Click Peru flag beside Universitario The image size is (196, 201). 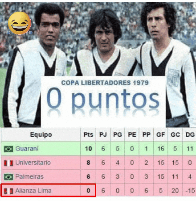pos(8,163)
